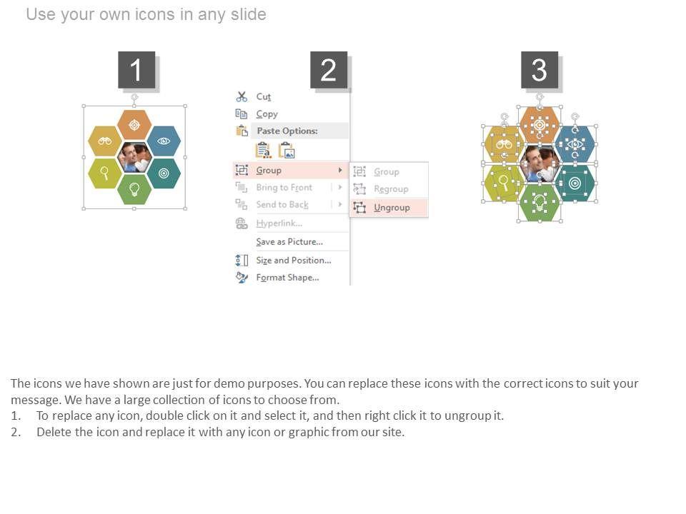Select the lightbulb icon in step 1 graphic
Screen dimensions: 686x514
pyautogui.click(x=134, y=188)
